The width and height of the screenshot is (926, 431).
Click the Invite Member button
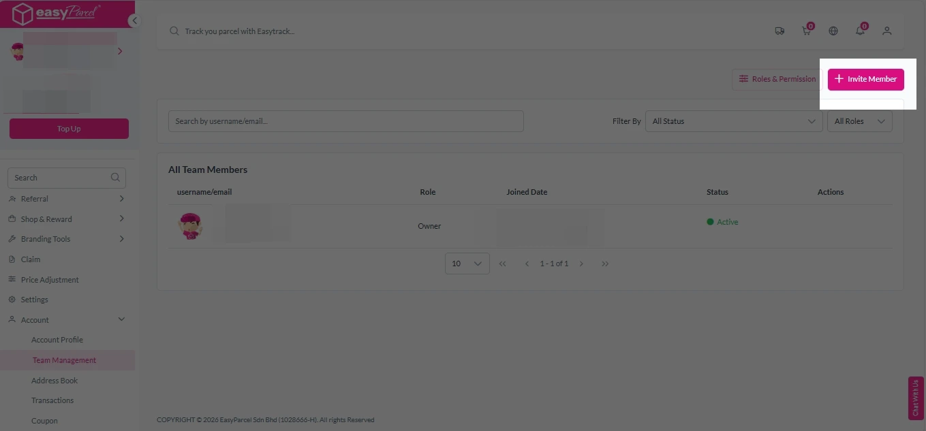click(865, 79)
